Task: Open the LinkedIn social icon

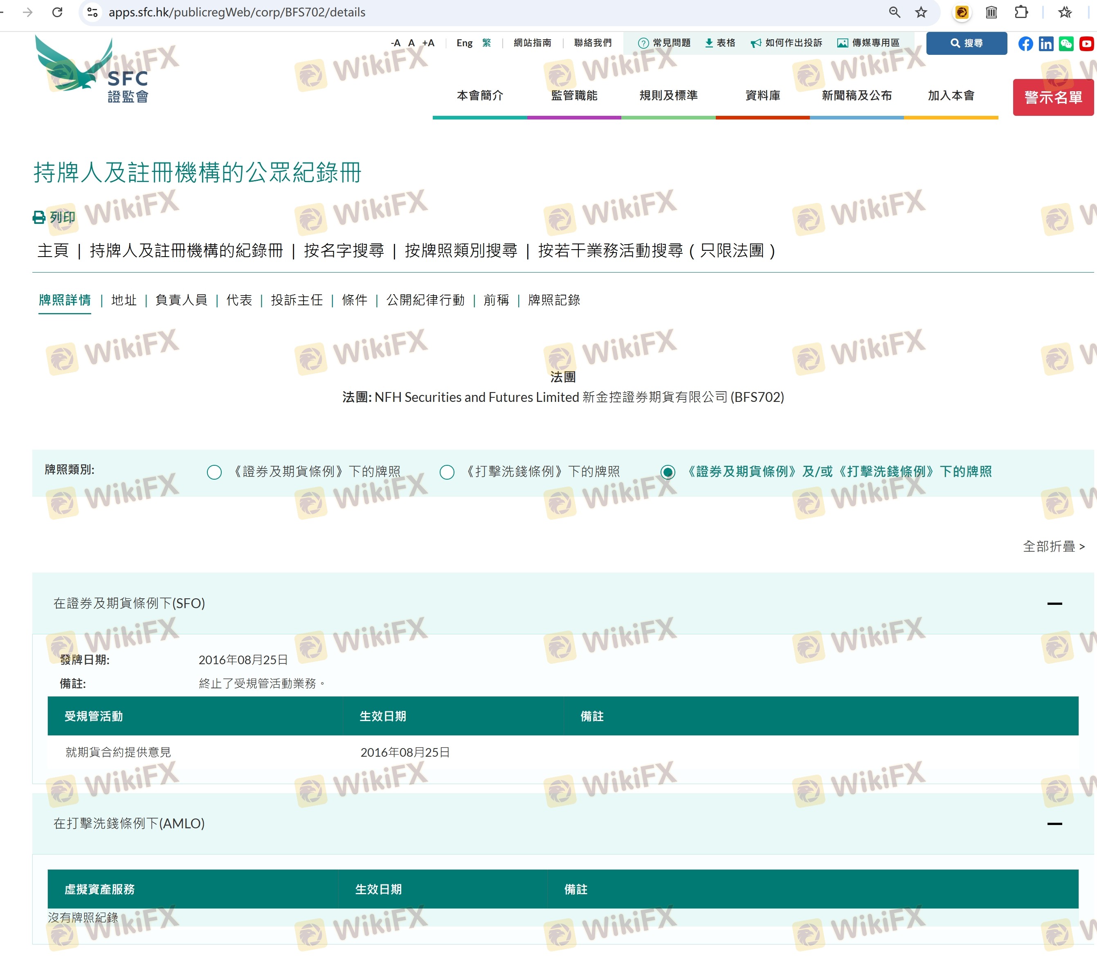Action: 1045,43
